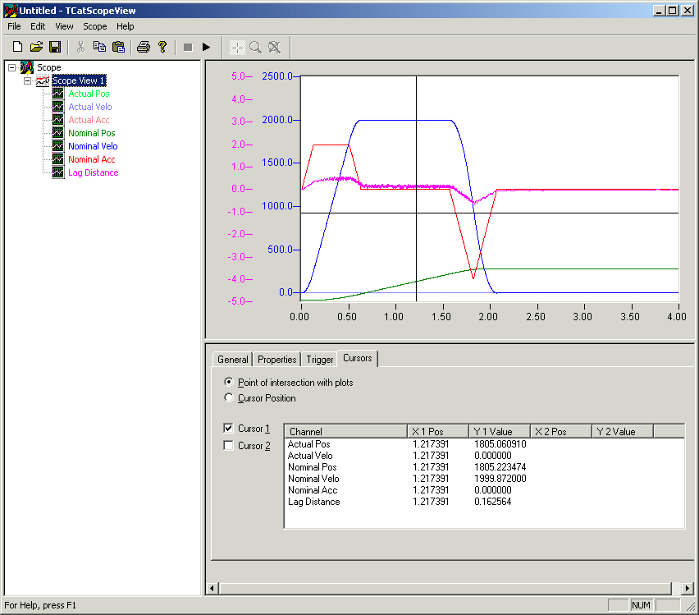Image resolution: width=699 pixels, height=615 pixels.
Task: Click the horizontal scrollbar right arrow
Action: click(x=688, y=588)
